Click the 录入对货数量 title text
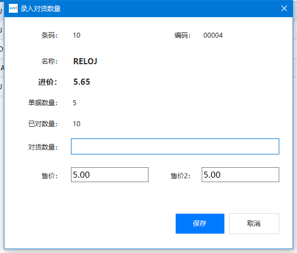The width and height of the screenshot is (297, 253). pos(40,9)
